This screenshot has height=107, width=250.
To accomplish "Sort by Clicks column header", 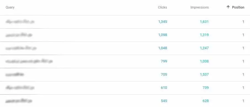I will [x=162, y=7].
